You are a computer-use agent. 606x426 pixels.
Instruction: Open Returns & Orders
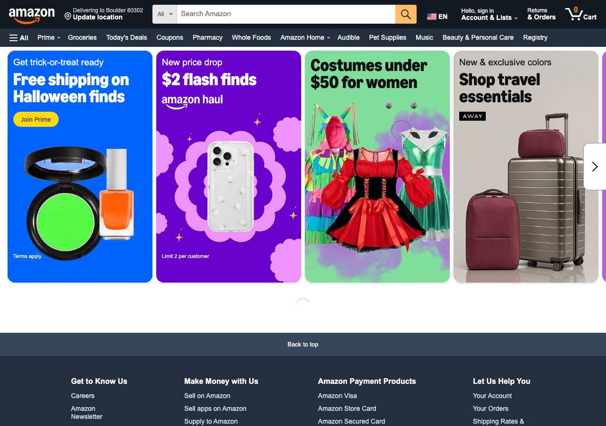coord(542,14)
